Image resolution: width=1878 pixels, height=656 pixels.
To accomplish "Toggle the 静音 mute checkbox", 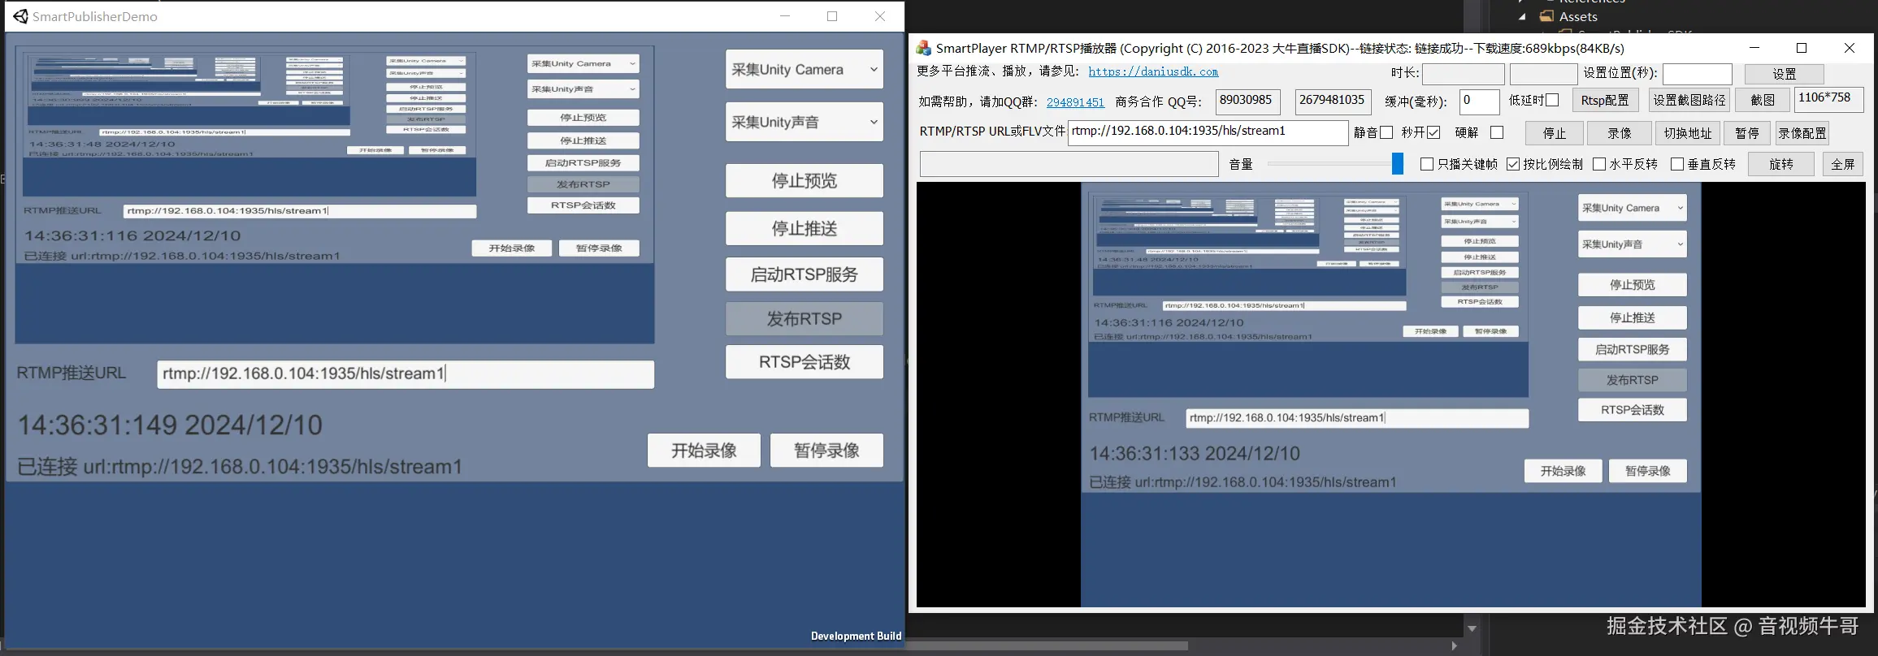I will coord(1386,132).
